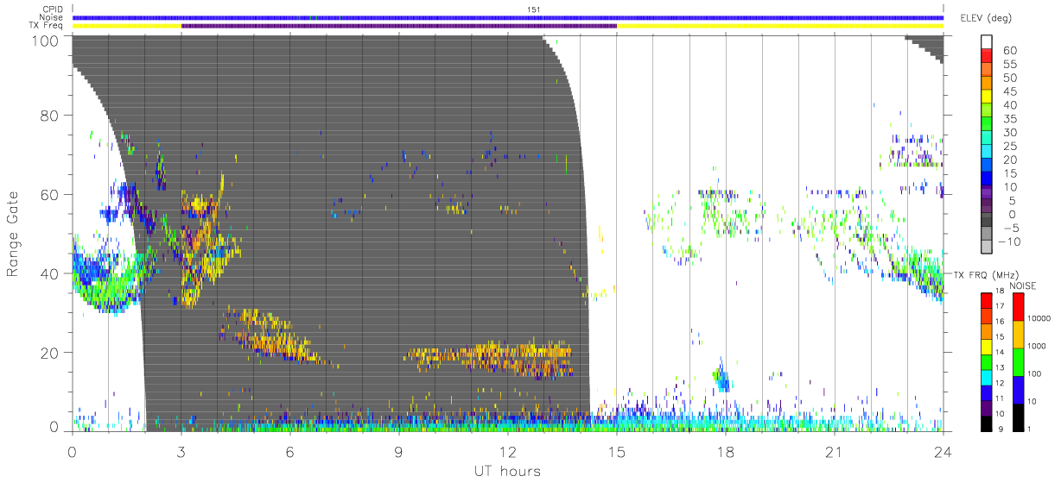Click the '35' label on the ELEV color bar
This screenshot has width=1061, height=489.
(x=1012, y=119)
